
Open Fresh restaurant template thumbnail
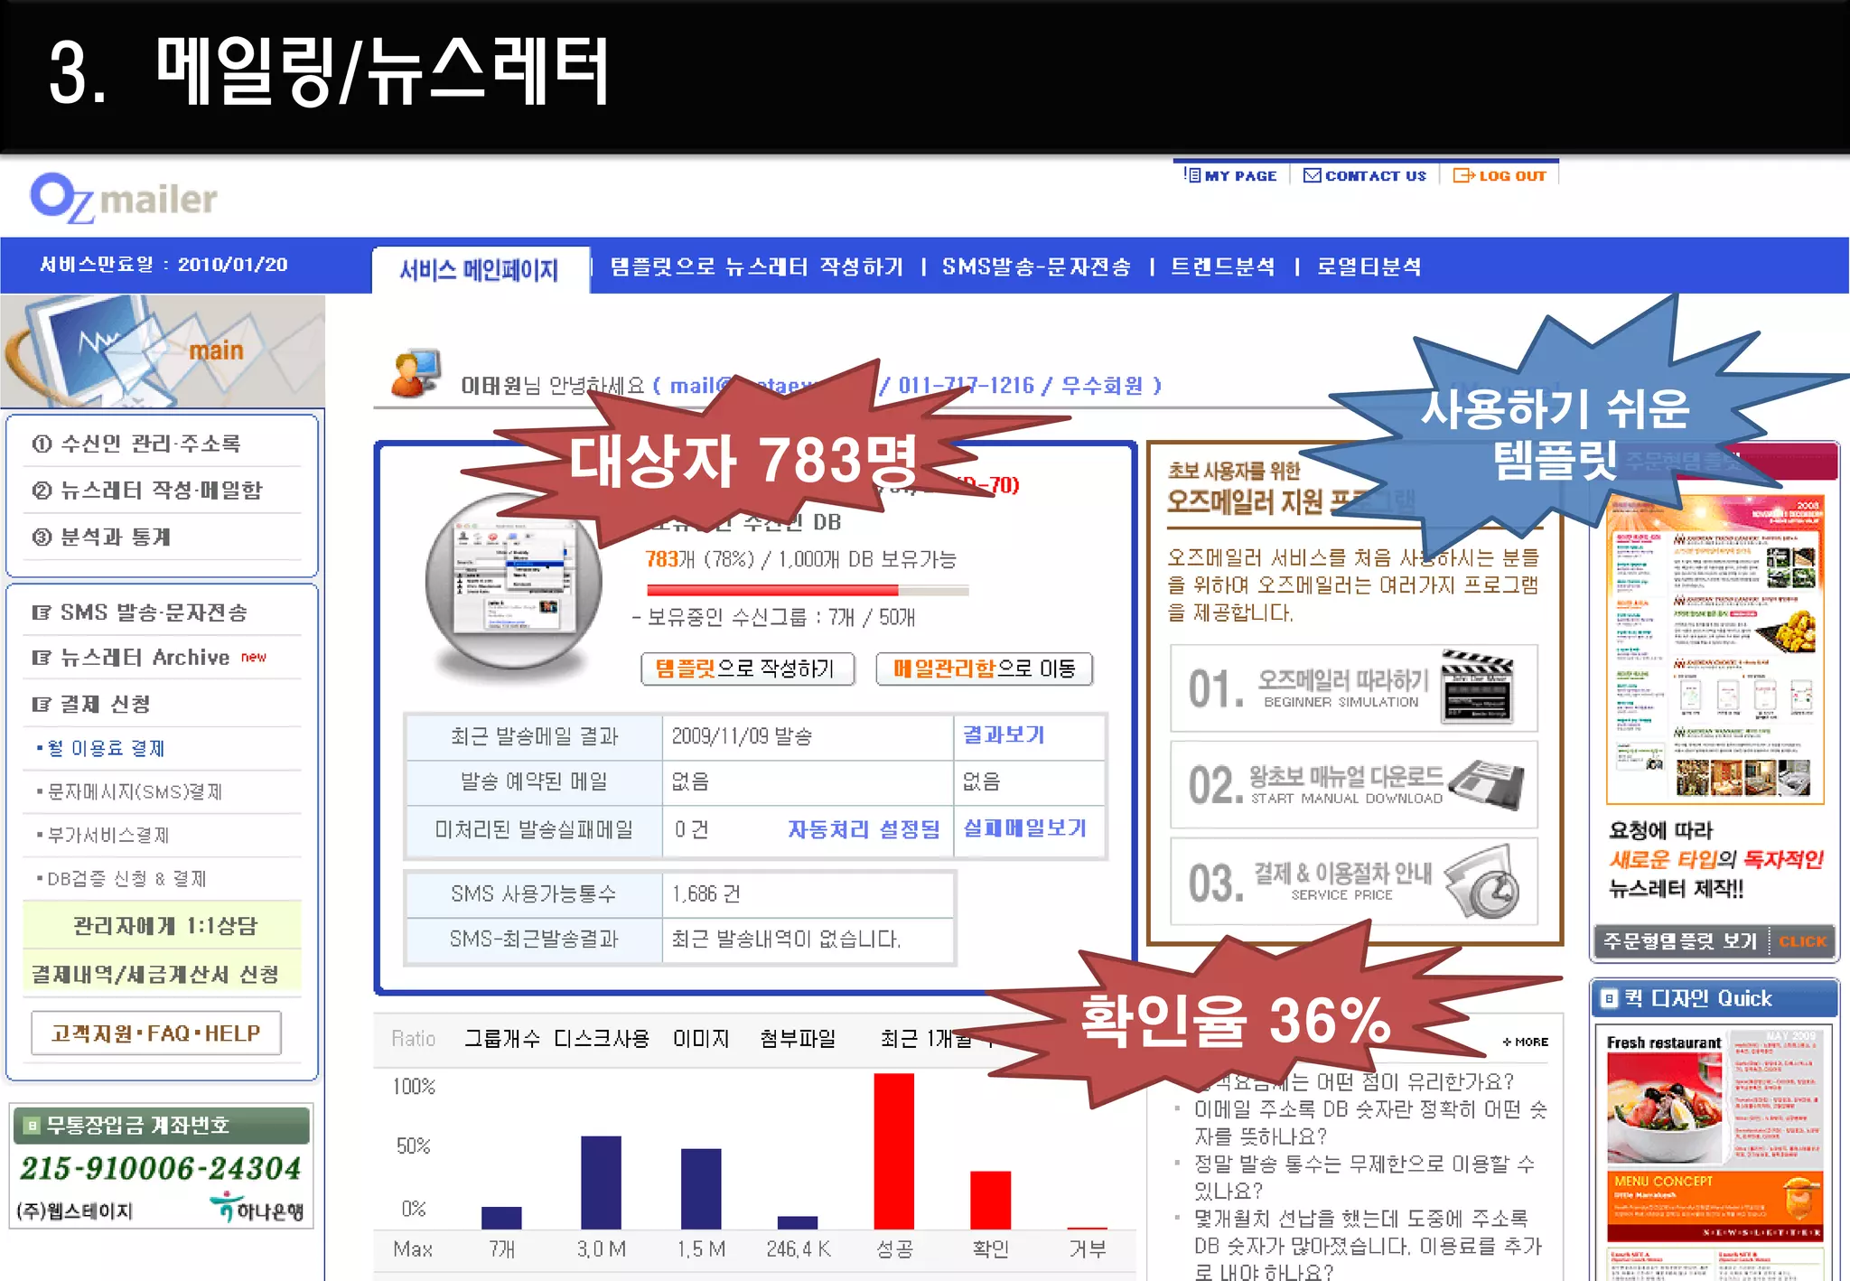1715,1136
